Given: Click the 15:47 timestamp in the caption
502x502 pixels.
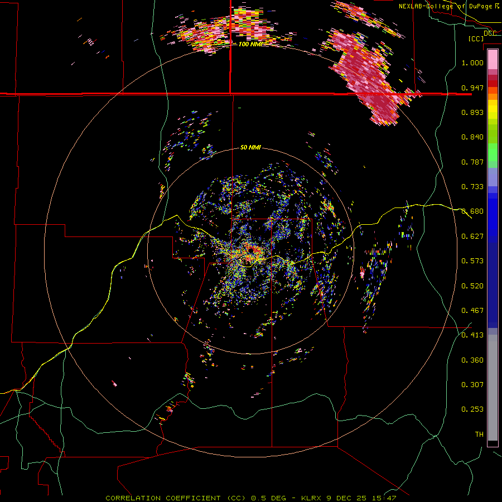Looking at the screenshot, I should coord(384,498).
